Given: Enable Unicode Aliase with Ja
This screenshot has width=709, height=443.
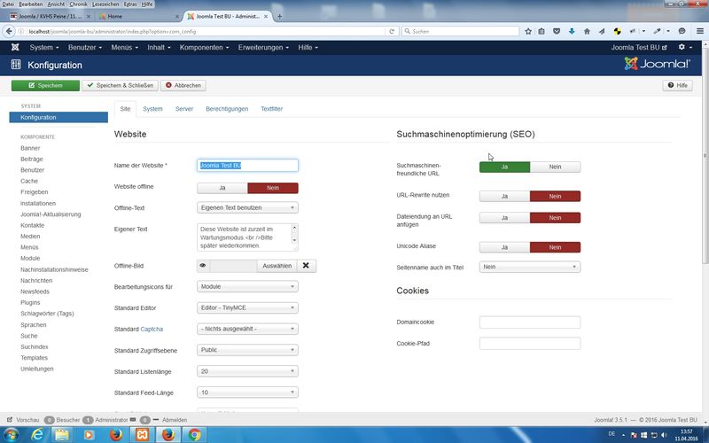Looking at the screenshot, I should point(504,247).
